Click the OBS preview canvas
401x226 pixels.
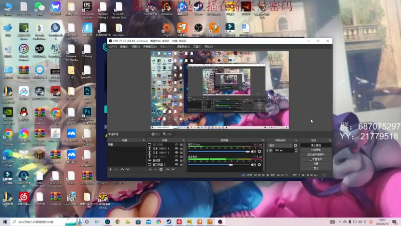click(220, 90)
